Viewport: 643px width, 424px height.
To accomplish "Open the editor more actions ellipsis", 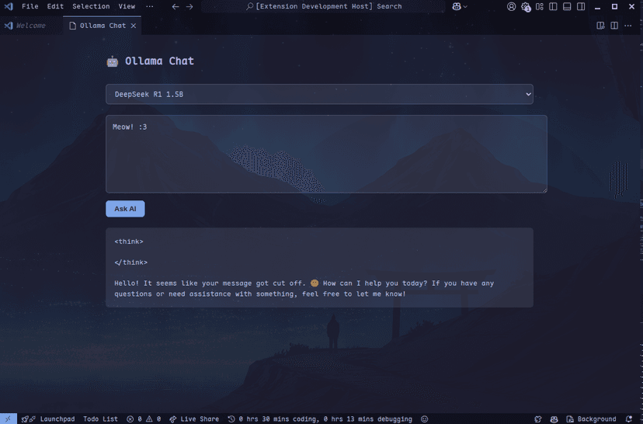I will 628,26.
